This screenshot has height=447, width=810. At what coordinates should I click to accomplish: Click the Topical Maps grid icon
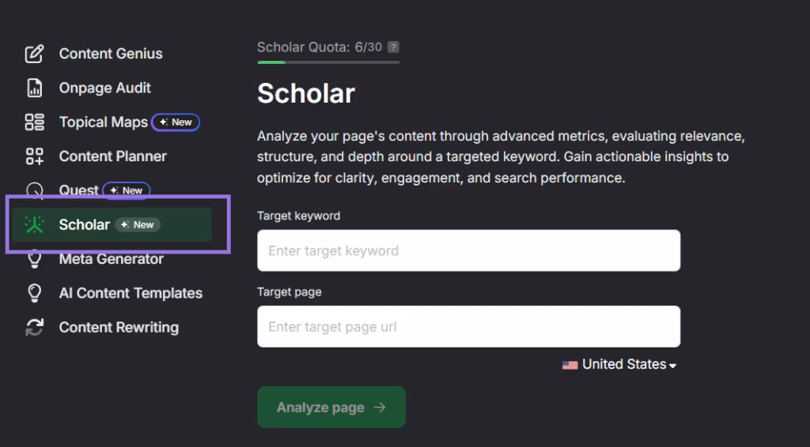coord(34,122)
